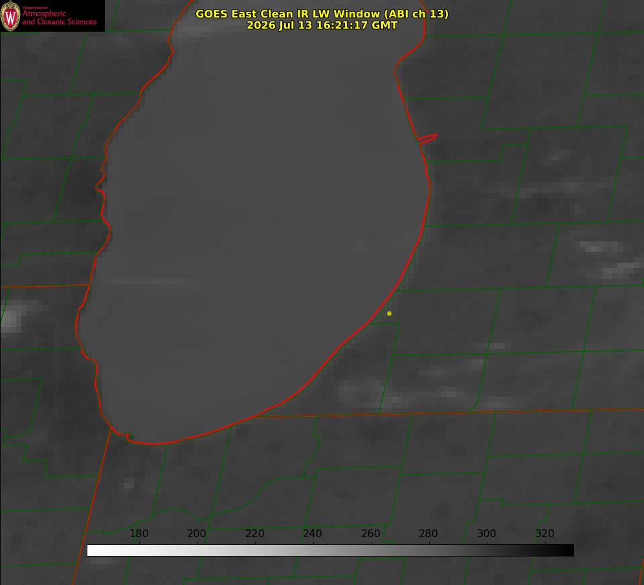Click the 260 tick label on the colorbar
This screenshot has height=585, width=644.
[370, 533]
